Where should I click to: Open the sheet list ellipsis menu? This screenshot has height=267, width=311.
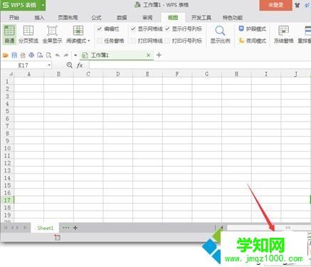(x=66, y=228)
